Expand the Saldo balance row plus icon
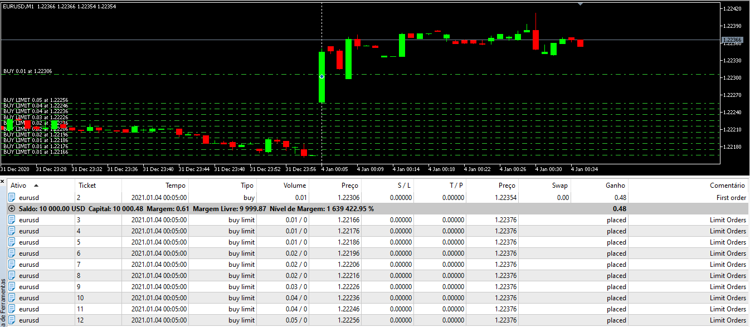The width and height of the screenshot is (750, 327). 12,208
